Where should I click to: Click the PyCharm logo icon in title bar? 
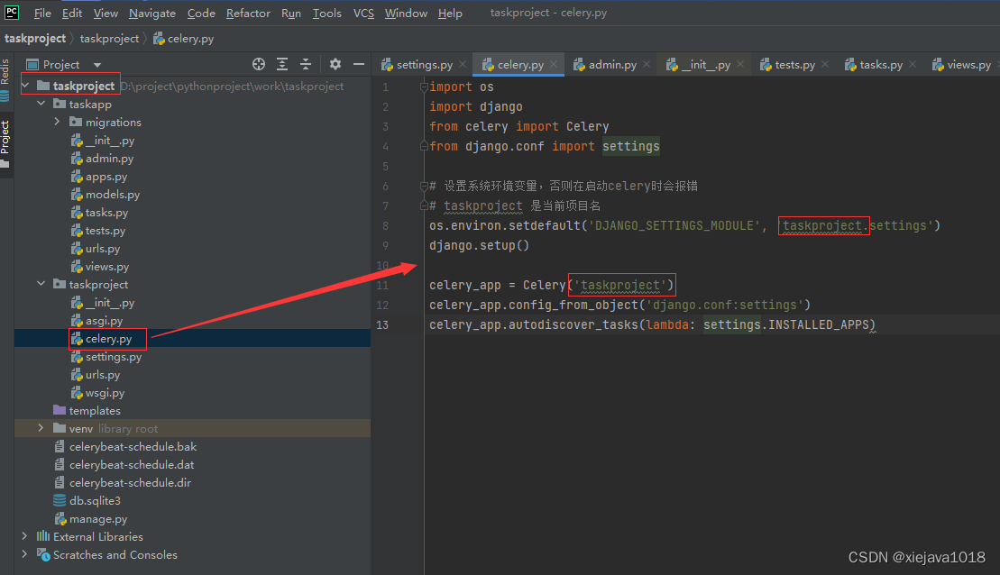12,13
